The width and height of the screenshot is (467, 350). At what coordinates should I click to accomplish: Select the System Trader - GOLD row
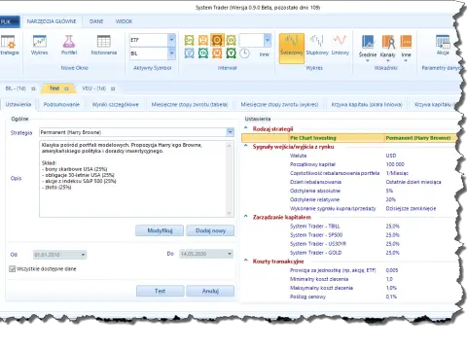[x=349, y=253]
